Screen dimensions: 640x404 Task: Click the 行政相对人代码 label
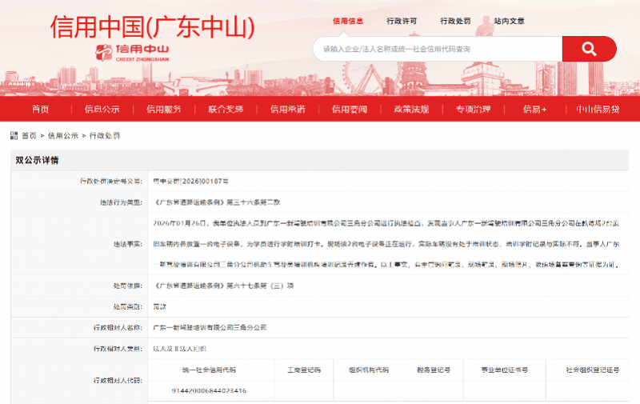click(x=118, y=380)
